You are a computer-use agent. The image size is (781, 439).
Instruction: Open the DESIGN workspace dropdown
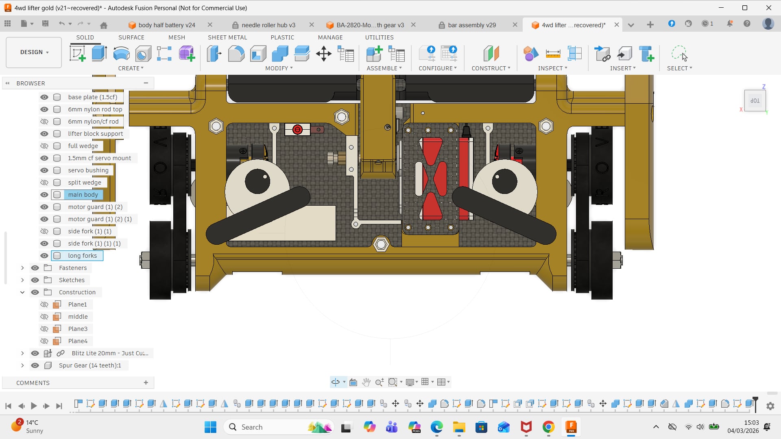click(34, 52)
